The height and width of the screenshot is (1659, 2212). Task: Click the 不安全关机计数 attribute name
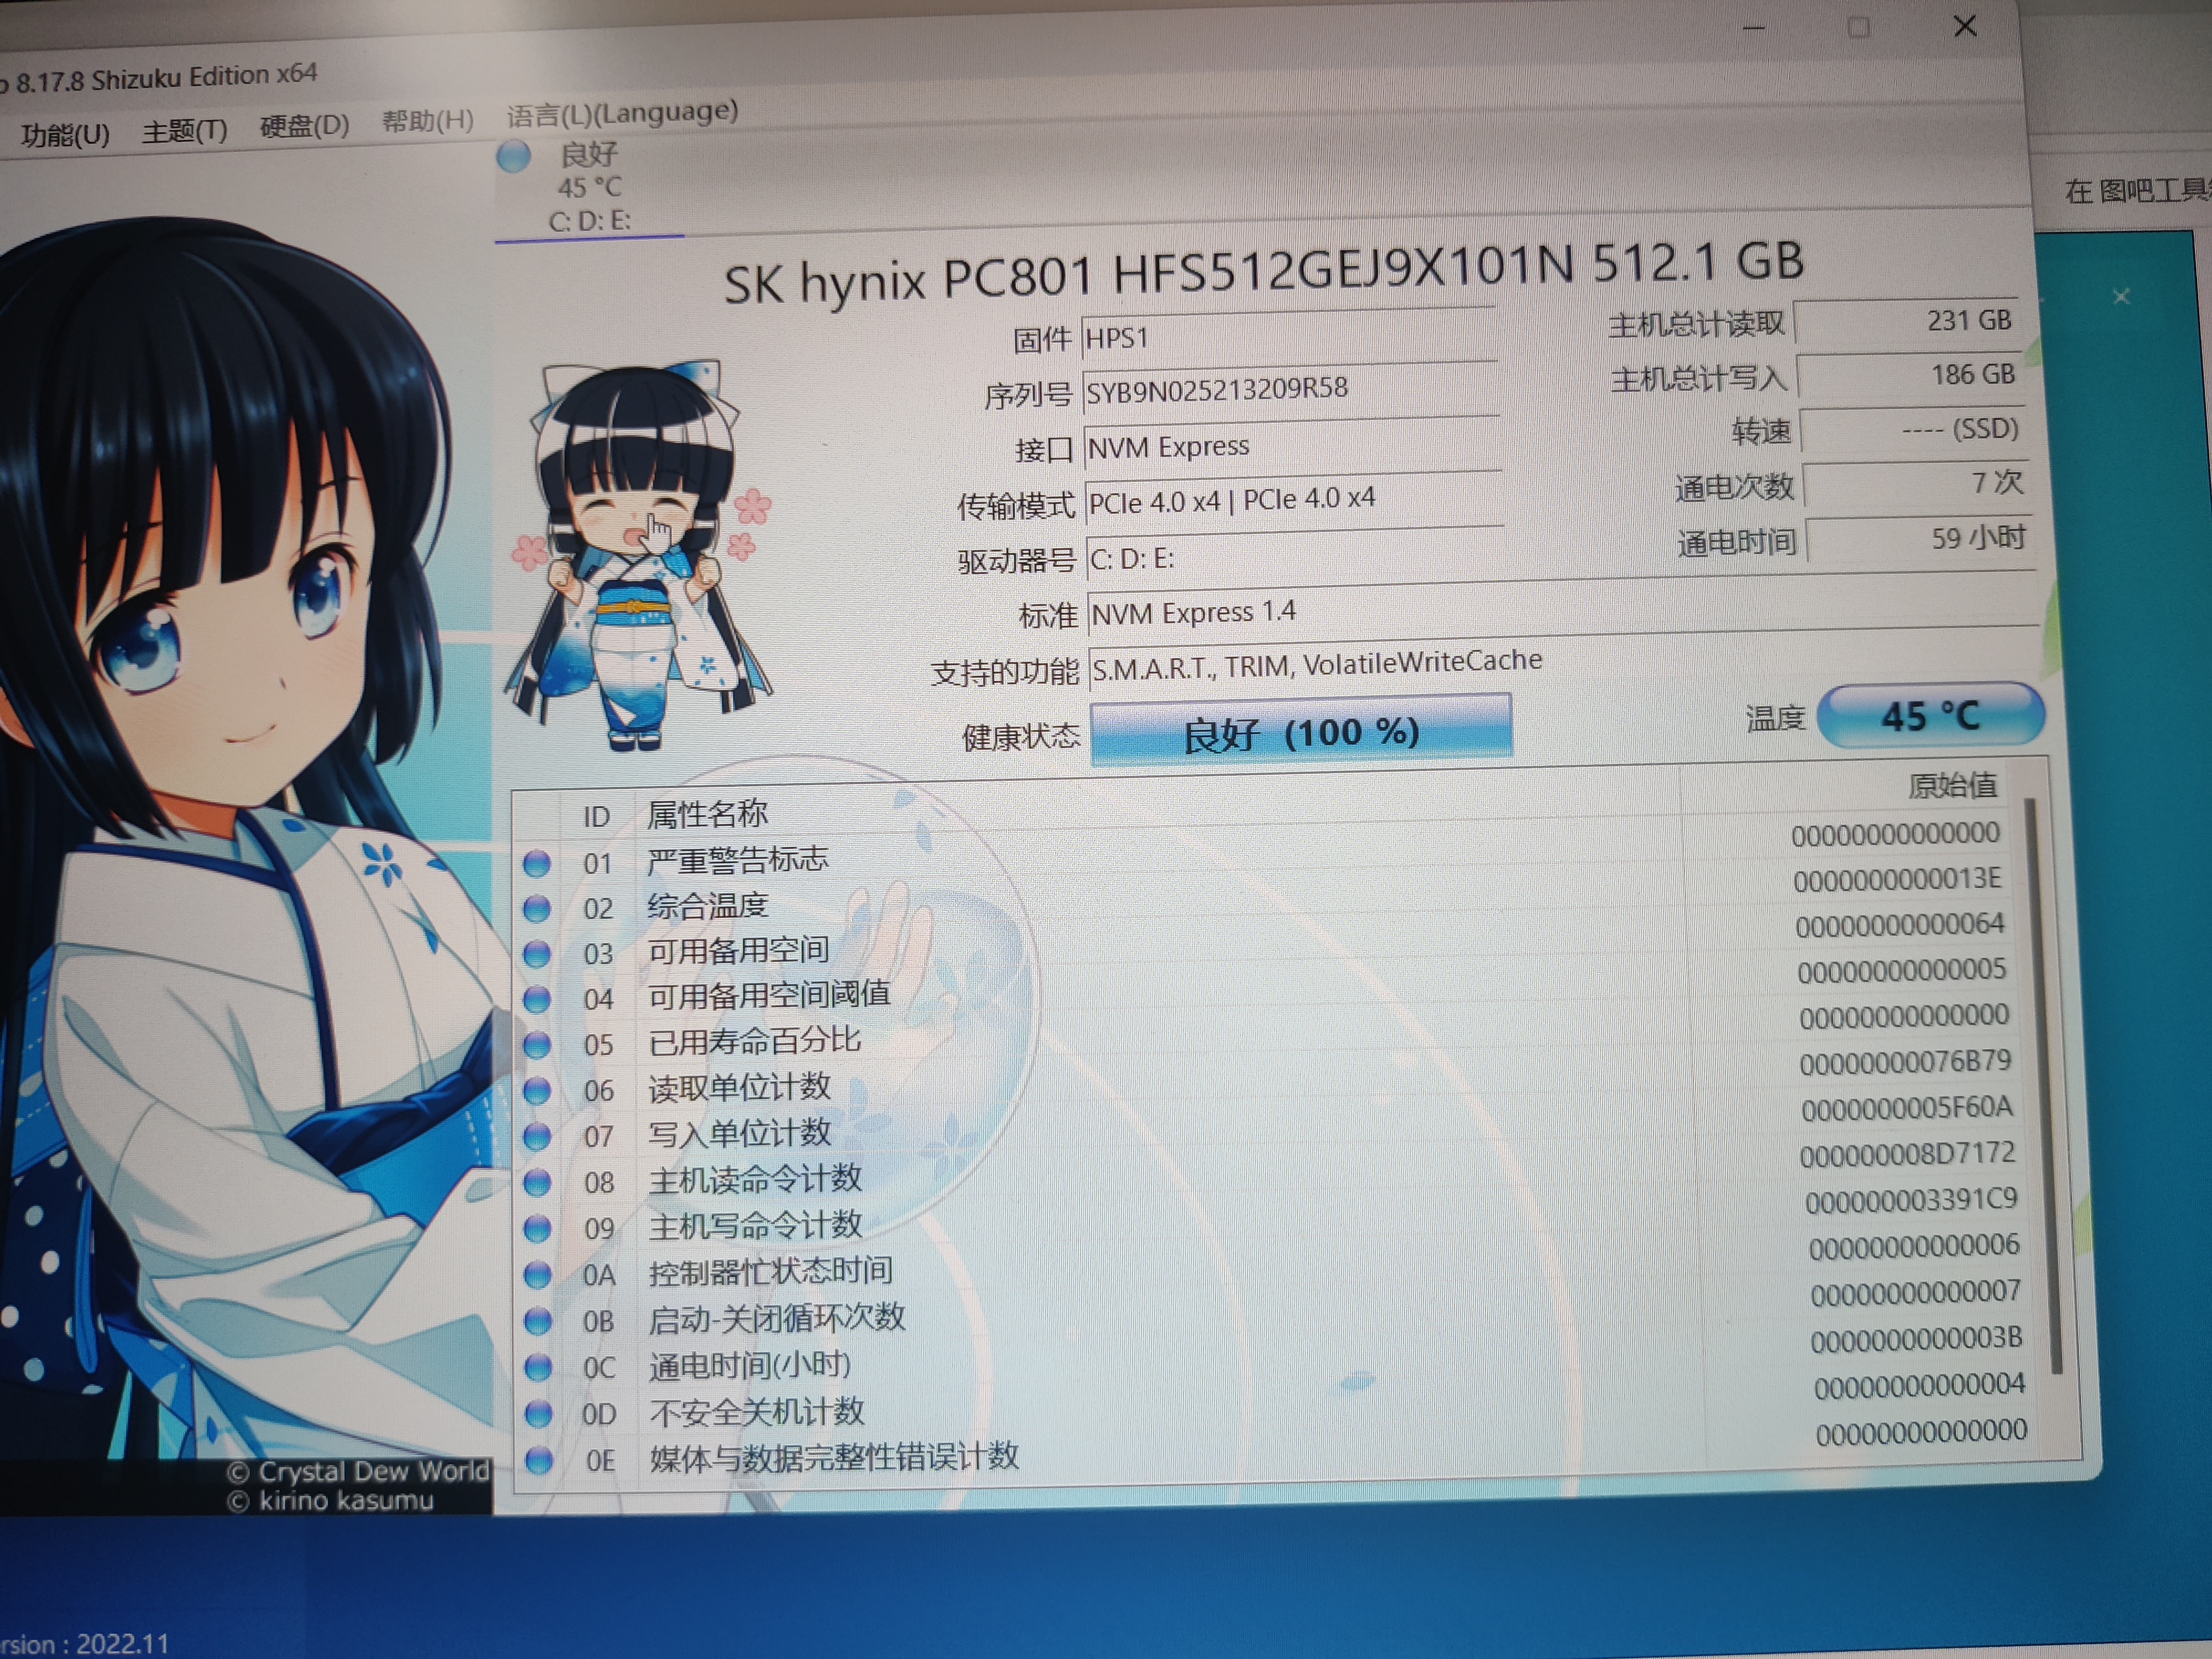coord(757,1412)
